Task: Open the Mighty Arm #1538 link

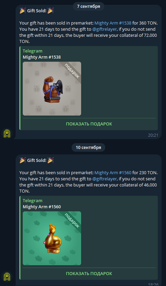Action: tap(113, 23)
